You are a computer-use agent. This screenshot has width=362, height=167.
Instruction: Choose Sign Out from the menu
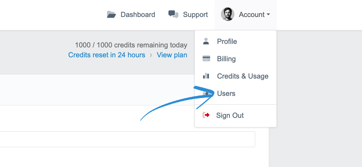(235, 115)
